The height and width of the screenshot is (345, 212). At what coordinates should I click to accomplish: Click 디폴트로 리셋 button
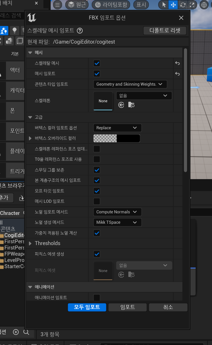(x=165, y=30)
